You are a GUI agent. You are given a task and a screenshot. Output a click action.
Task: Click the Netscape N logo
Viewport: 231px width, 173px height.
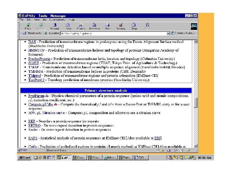[194, 26]
